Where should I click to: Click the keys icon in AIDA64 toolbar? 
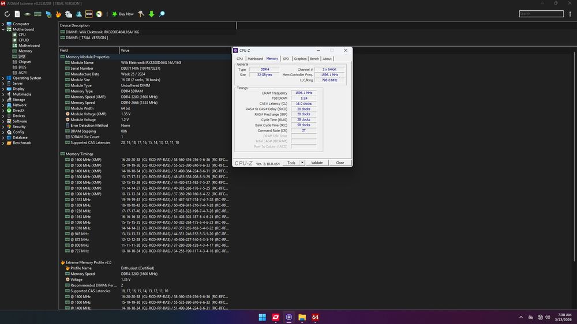coord(141,14)
